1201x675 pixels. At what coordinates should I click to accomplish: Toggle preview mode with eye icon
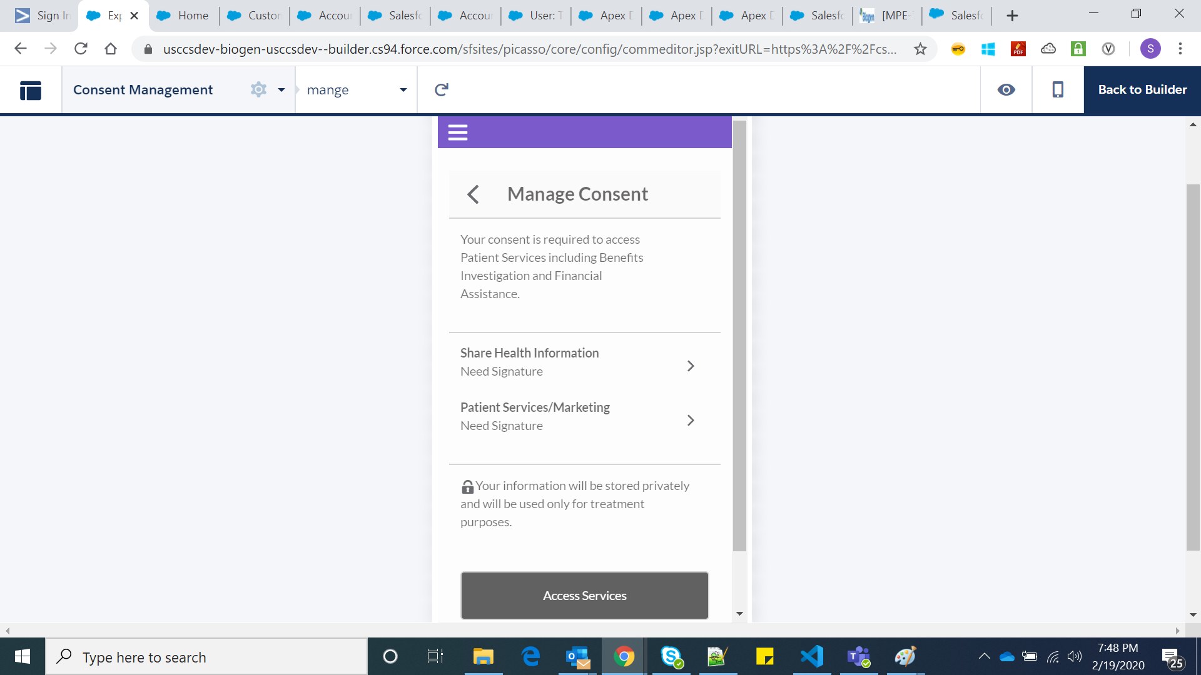1006,90
